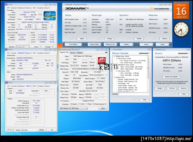Open the calendar gadget showing 16
193x142 pixels.
(181, 11)
